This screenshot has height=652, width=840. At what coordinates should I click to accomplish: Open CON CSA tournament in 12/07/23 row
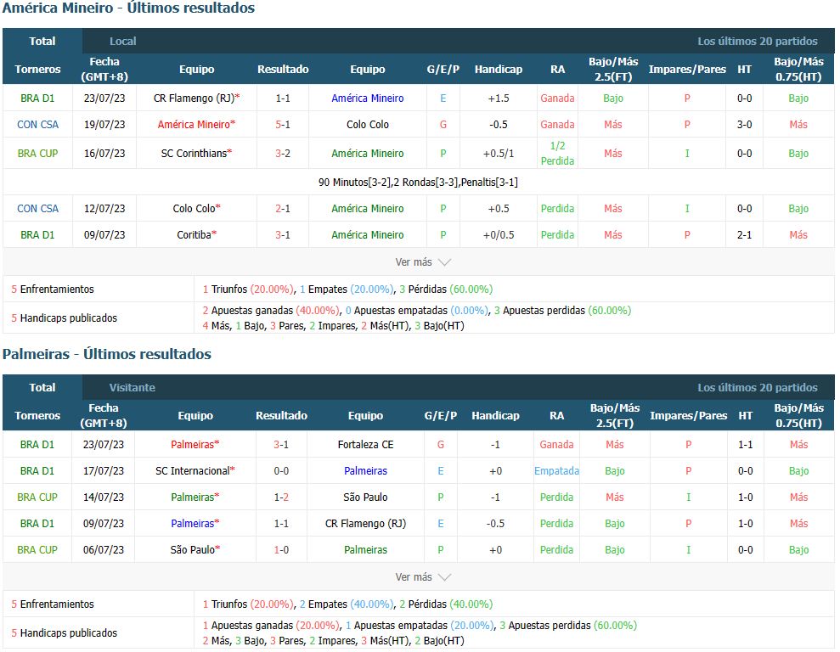pyautogui.click(x=37, y=208)
